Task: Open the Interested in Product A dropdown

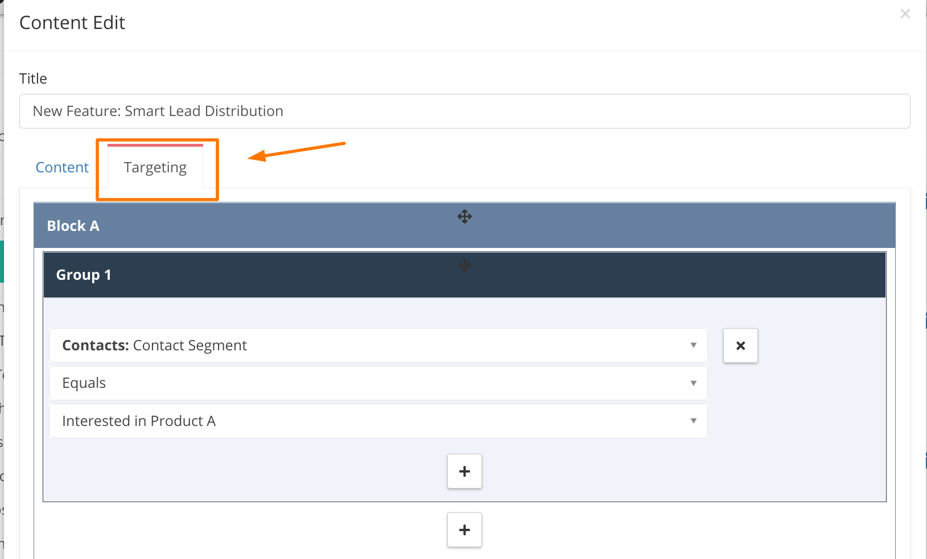Action: click(x=378, y=421)
